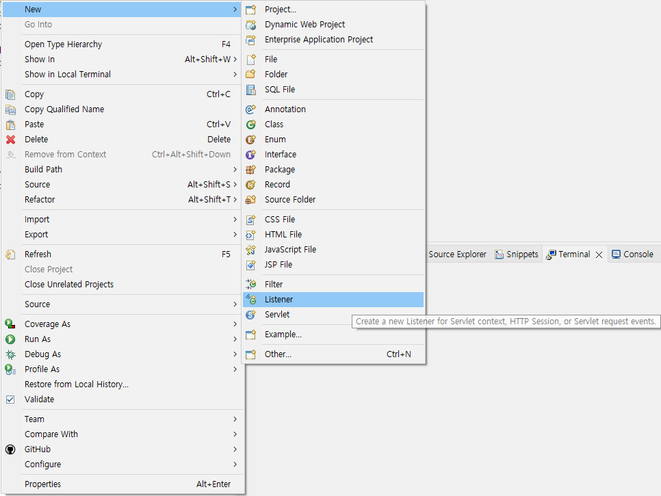
Task: Click the SQL File icon
Action: point(251,90)
